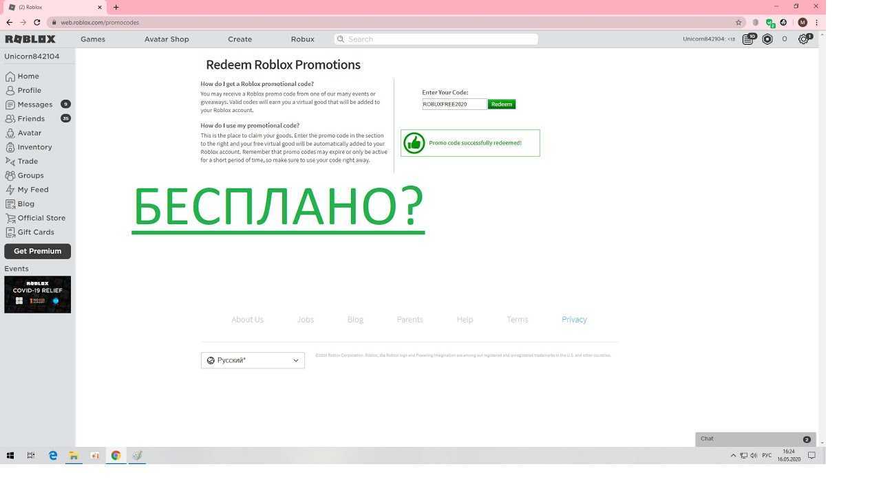881x495 pixels.
Task: Go back in Chrome browser
Action: 9,22
